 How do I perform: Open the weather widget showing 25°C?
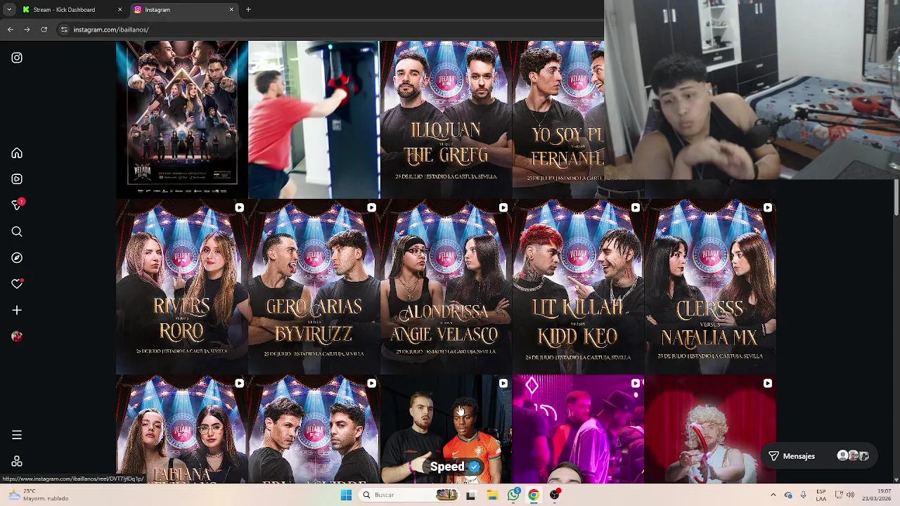39,495
